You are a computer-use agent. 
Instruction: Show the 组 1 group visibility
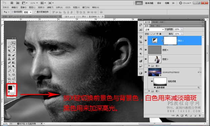[146, 91]
